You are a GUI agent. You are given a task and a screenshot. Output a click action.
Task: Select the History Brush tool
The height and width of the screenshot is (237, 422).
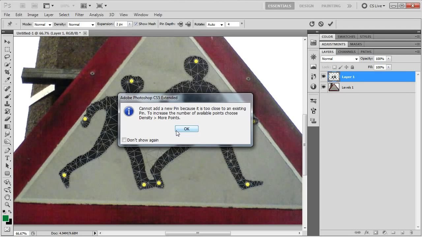point(7,111)
